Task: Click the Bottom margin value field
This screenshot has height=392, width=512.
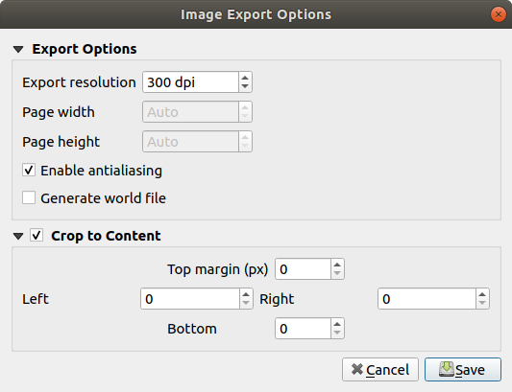Action: [303, 329]
